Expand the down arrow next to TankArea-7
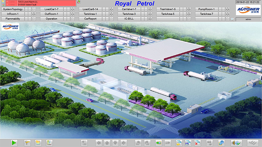 point(228,14)
